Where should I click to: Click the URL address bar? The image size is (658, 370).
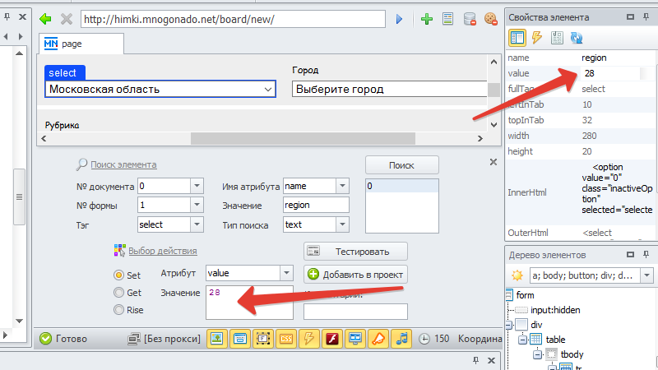point(233,19)
